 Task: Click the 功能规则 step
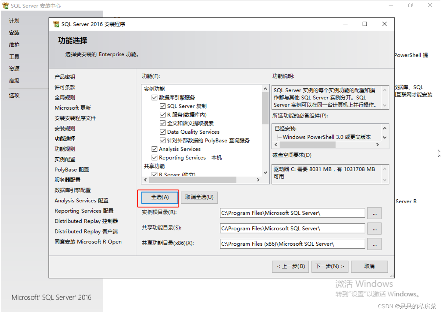(65, 149)
